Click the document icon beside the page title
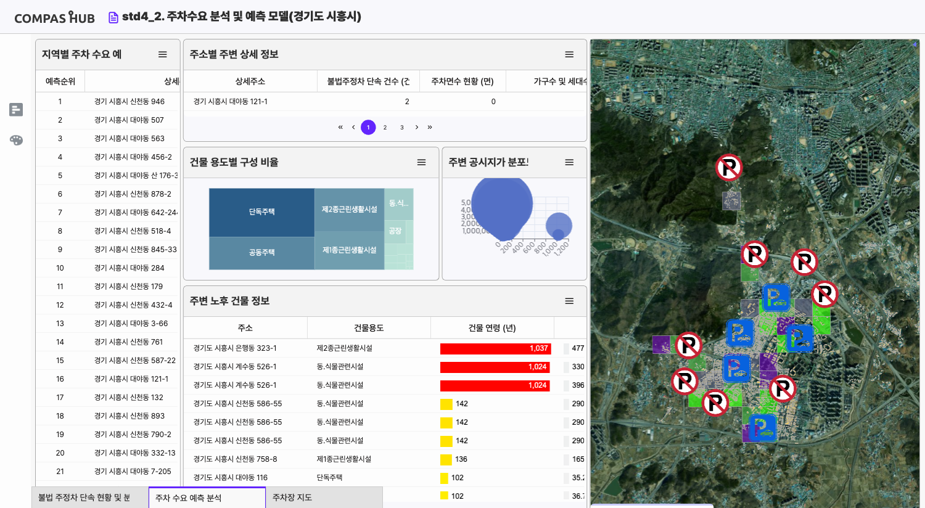 (x=113, y=17)
